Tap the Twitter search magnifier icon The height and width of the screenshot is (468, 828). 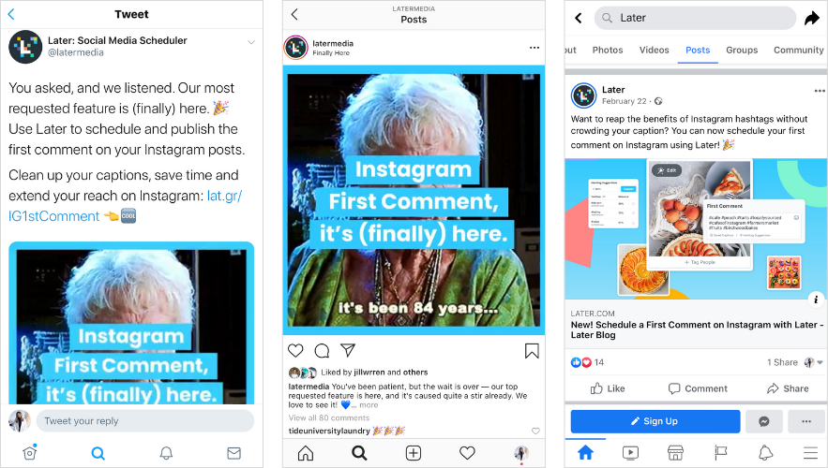tap(98, 453)
